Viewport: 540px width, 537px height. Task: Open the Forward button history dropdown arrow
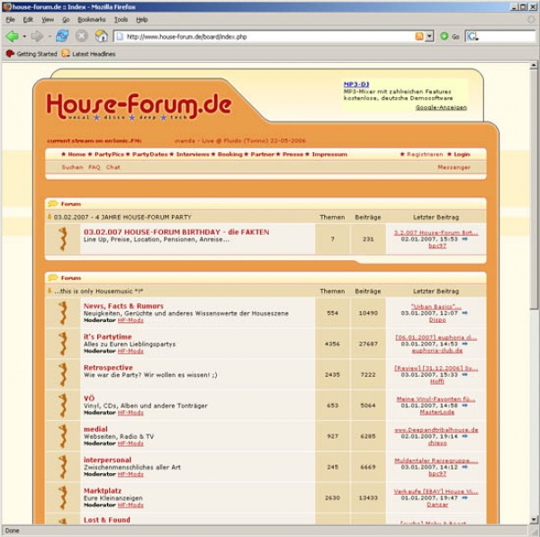tap(49, 36)
